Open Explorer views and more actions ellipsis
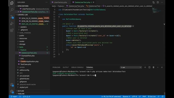174x98 pixels. [46, 2]
